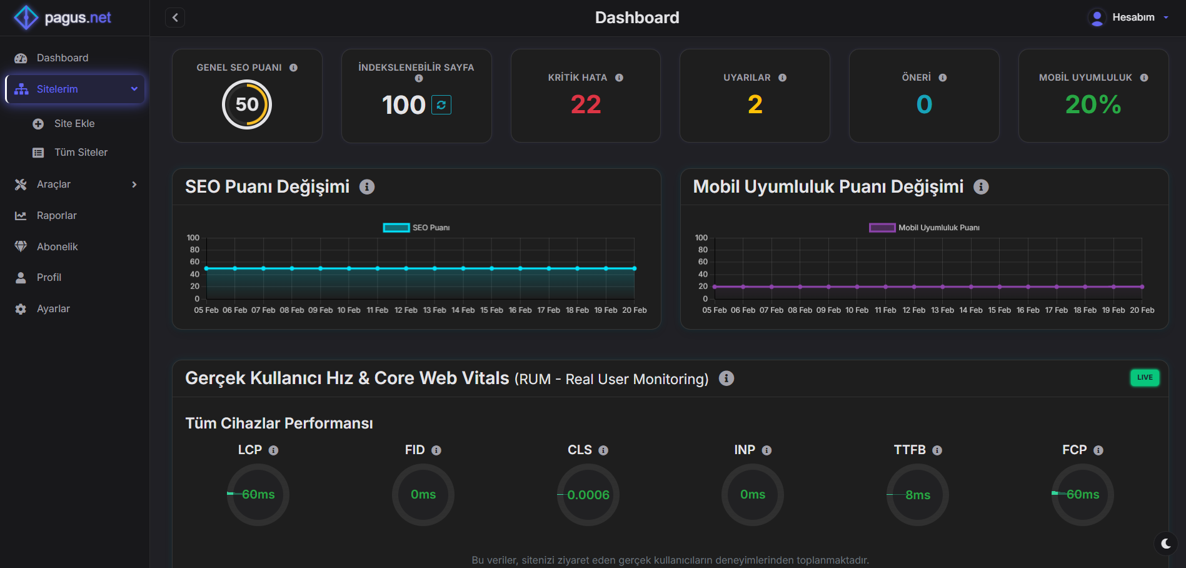Click the pagus.net logo icon

[x=26, y=18]
